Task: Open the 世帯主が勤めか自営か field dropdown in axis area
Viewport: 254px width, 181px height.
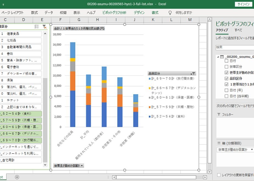Action: pos(252,150)
